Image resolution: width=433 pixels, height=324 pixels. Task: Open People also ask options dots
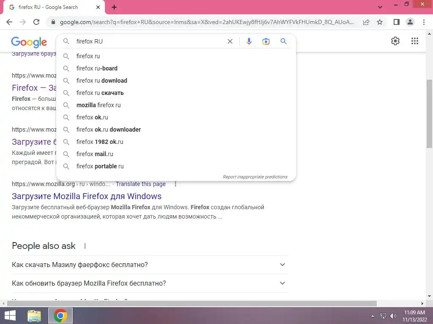click(x=85, y=246)
